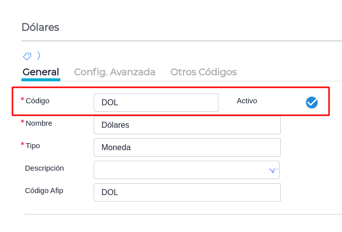Expand the Descripción dropdown arrow
Screen dimensions: 342x232
(273, 170)
